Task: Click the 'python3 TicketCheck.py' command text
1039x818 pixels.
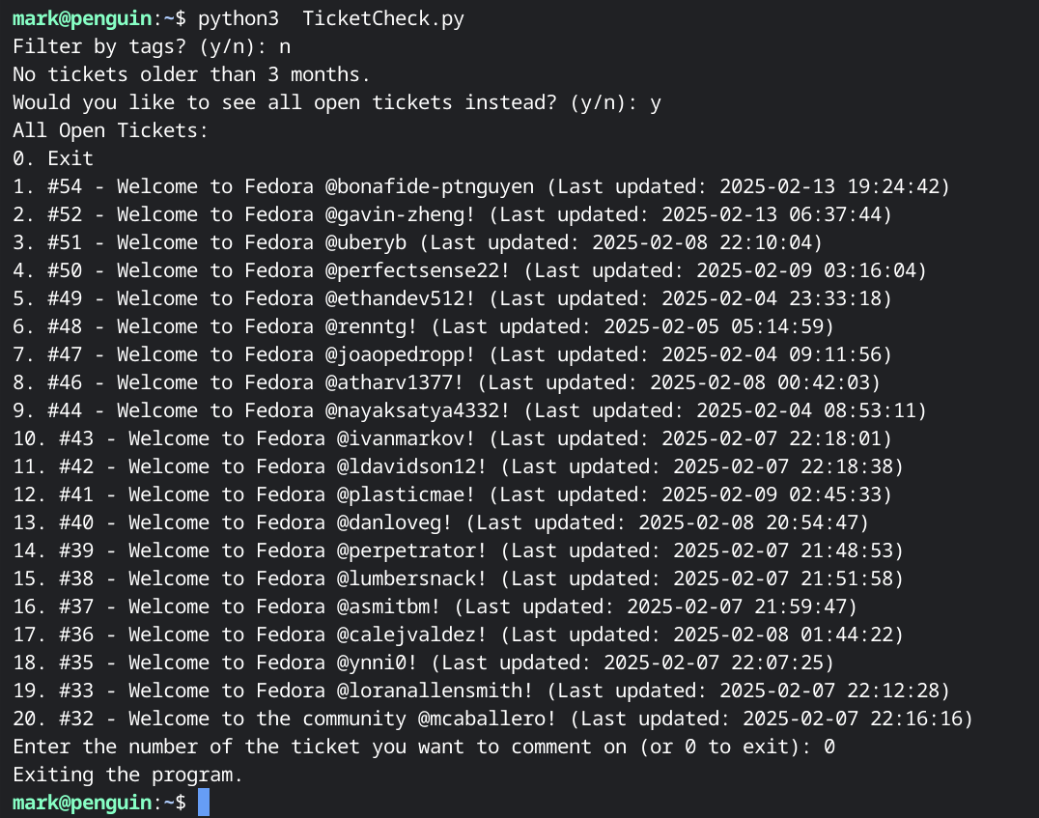Action: click(x=330, y=18)
